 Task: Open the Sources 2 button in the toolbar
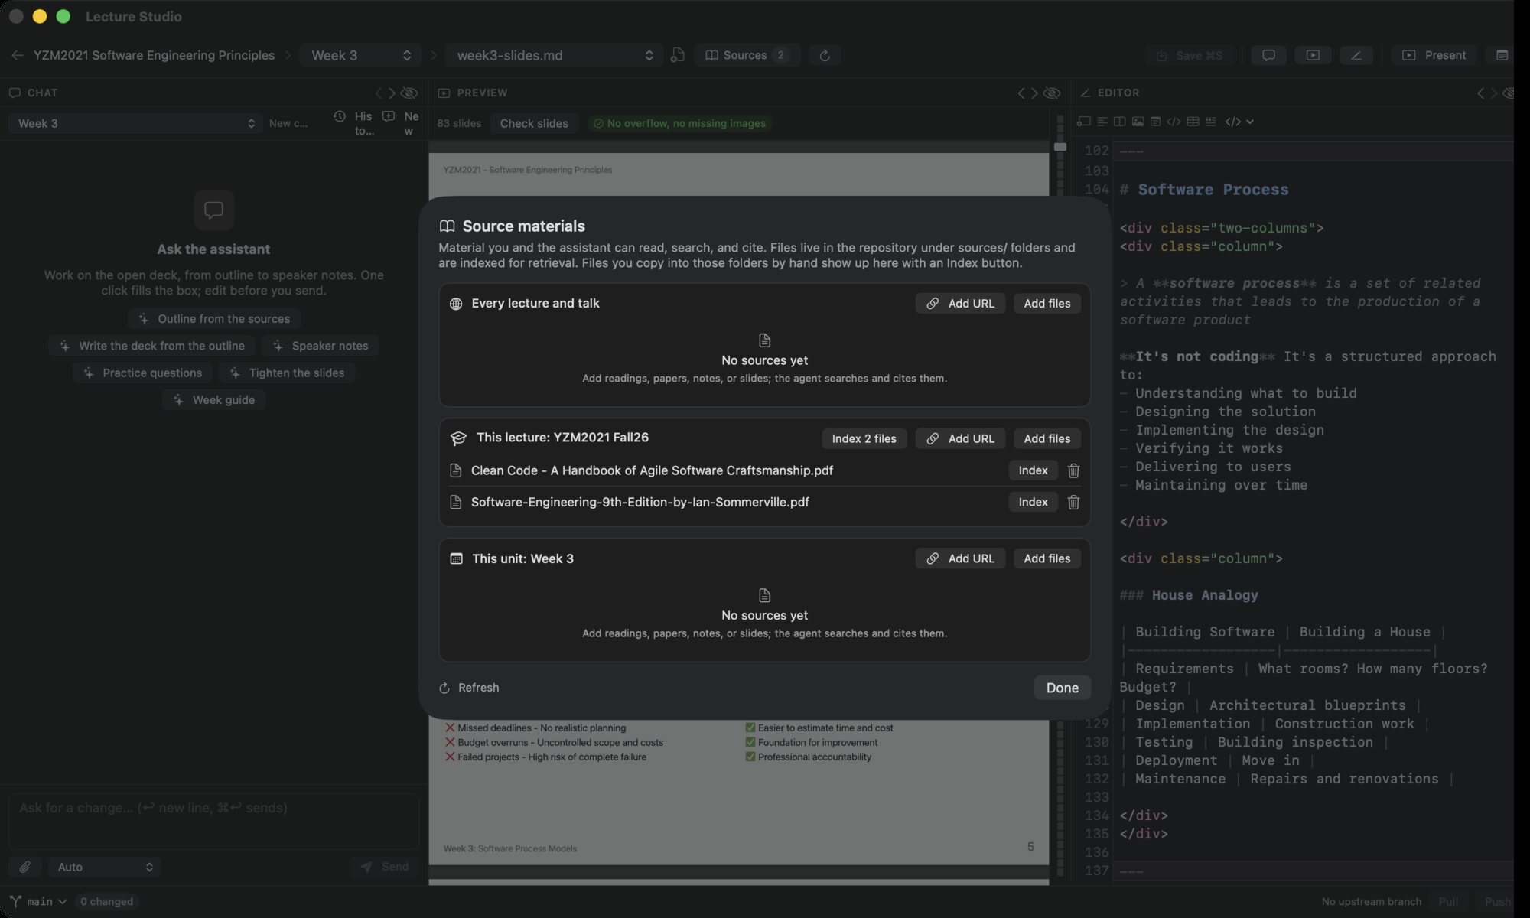(747, 55)
